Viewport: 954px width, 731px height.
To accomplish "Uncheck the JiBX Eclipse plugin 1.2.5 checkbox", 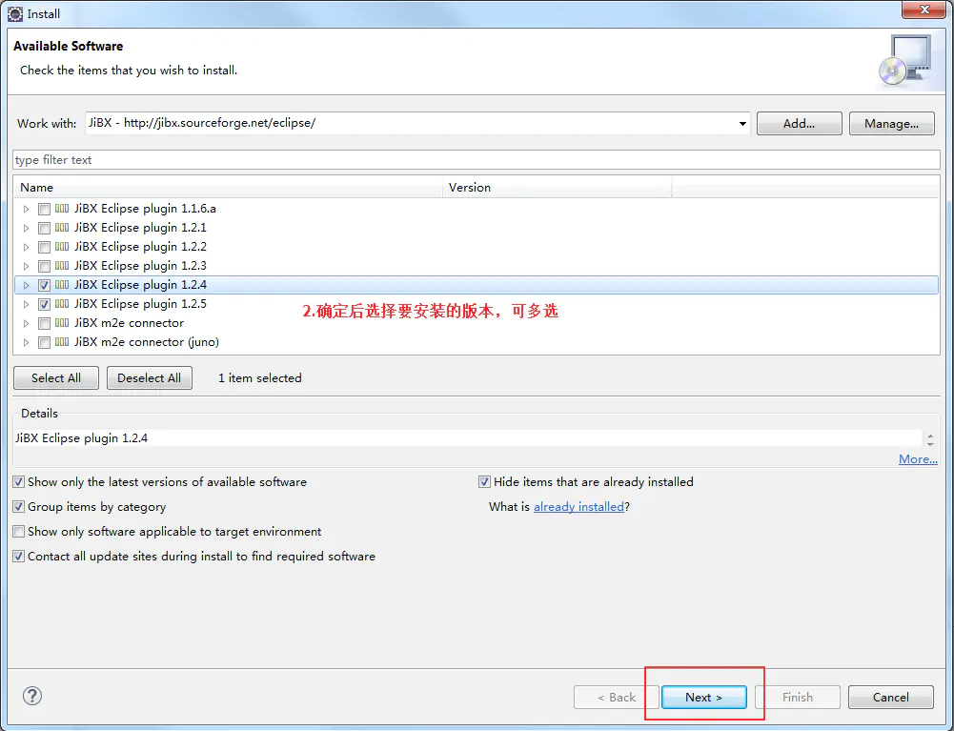I will pos(44,304).
